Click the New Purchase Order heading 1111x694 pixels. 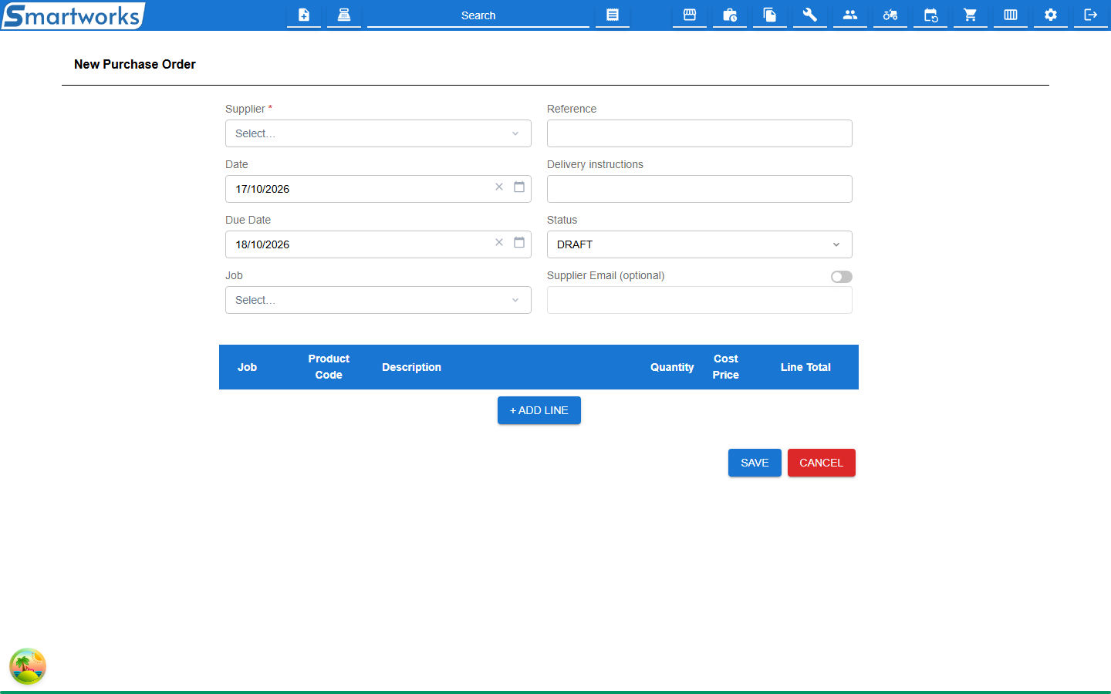click(135, 64)
